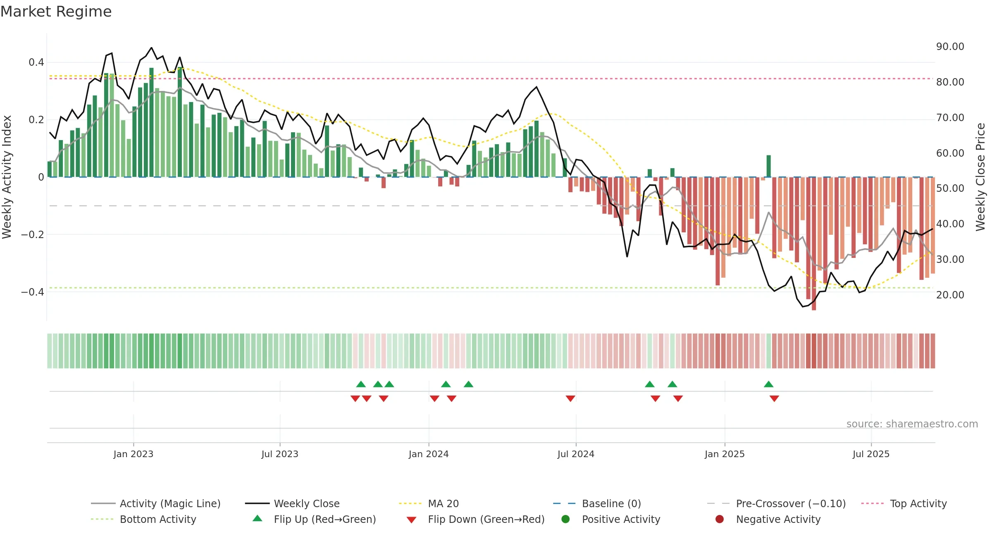Click the 60.00 price axis label
Screen dimensions: 992x558
click(950, 153)
